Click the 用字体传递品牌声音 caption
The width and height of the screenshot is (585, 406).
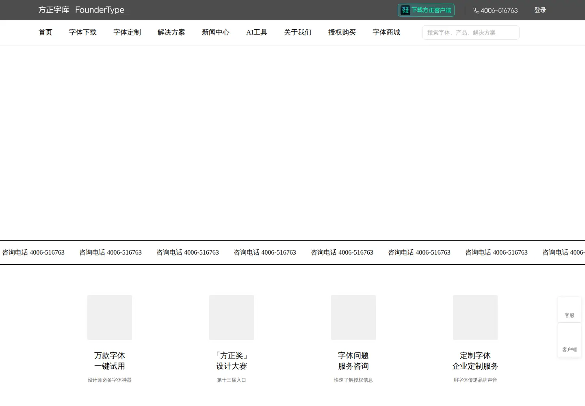coord(475,380)
